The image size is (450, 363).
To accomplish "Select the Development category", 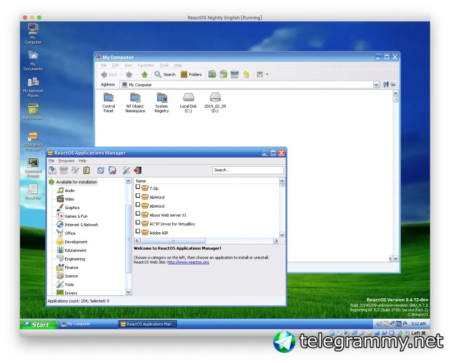I will pyautogui.click(x=76, y=242).
